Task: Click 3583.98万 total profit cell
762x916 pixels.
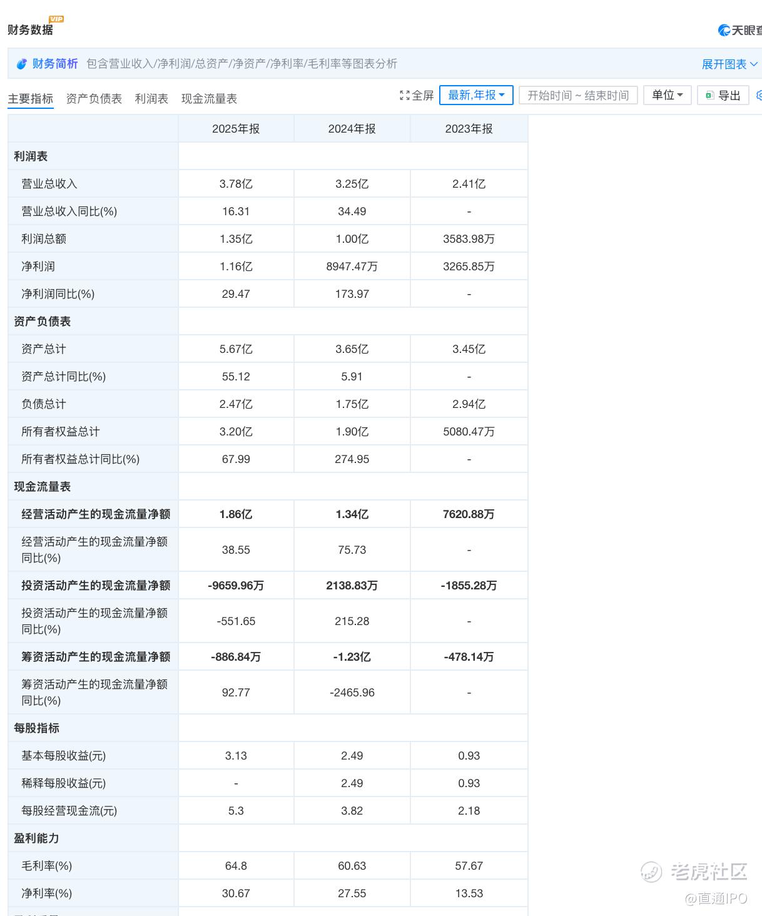Action: [469, 239]
